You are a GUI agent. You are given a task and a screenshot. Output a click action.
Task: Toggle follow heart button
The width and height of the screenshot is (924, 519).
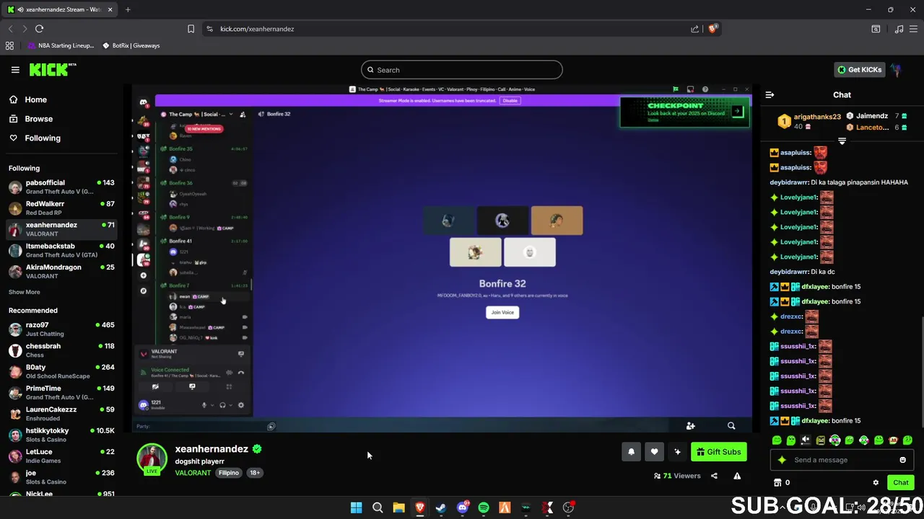tap(654, 452)
